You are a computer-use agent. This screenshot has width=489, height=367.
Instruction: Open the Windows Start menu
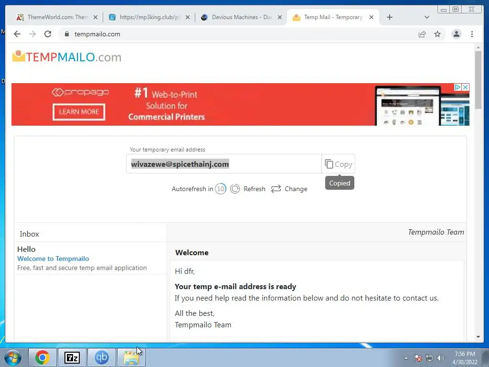(x=13, y=357)
